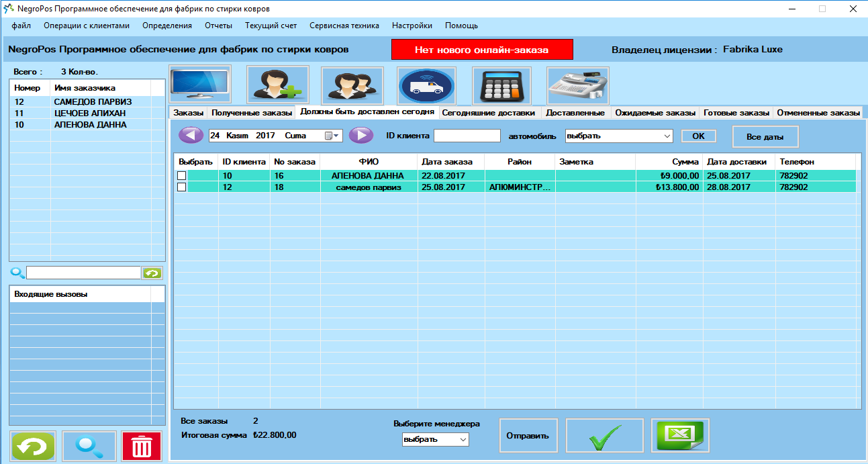The height and width of the screenshot is (464, 868).
Task: Go to next date with right arrow
Action: (361, 135)
